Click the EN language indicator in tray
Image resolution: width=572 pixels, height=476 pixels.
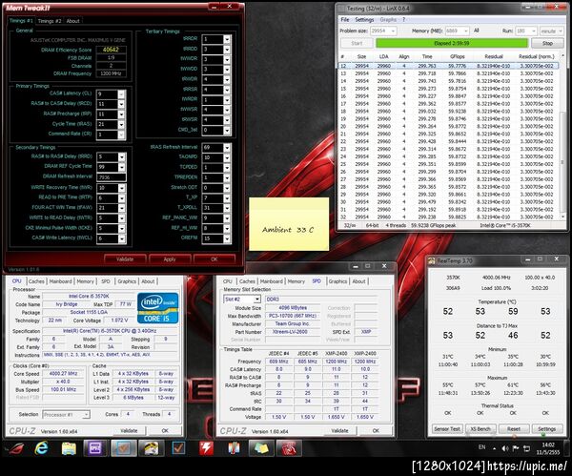(481, 447)
